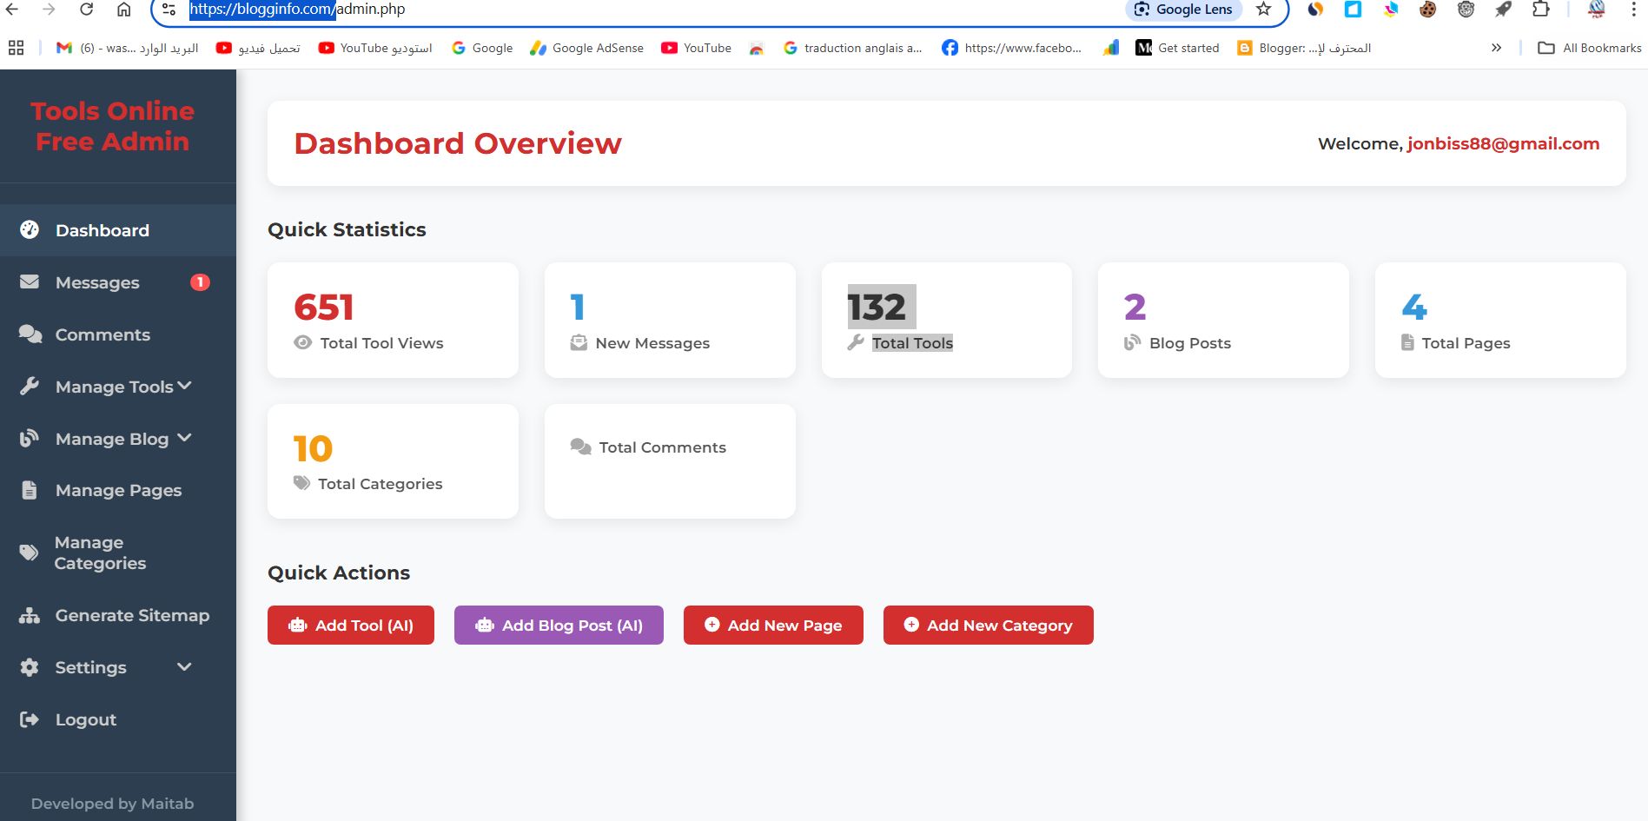The height and width of the screenshot is (821, 1648).
Task: Open Manage Categories in the sidebar
Action: click(118, 553)
